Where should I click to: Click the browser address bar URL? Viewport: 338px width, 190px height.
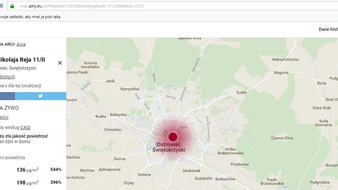(82, 6)
